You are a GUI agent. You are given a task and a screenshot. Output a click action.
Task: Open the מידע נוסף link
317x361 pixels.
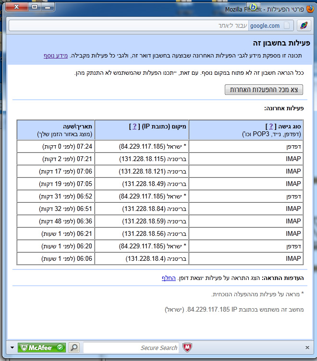(56, 56)
